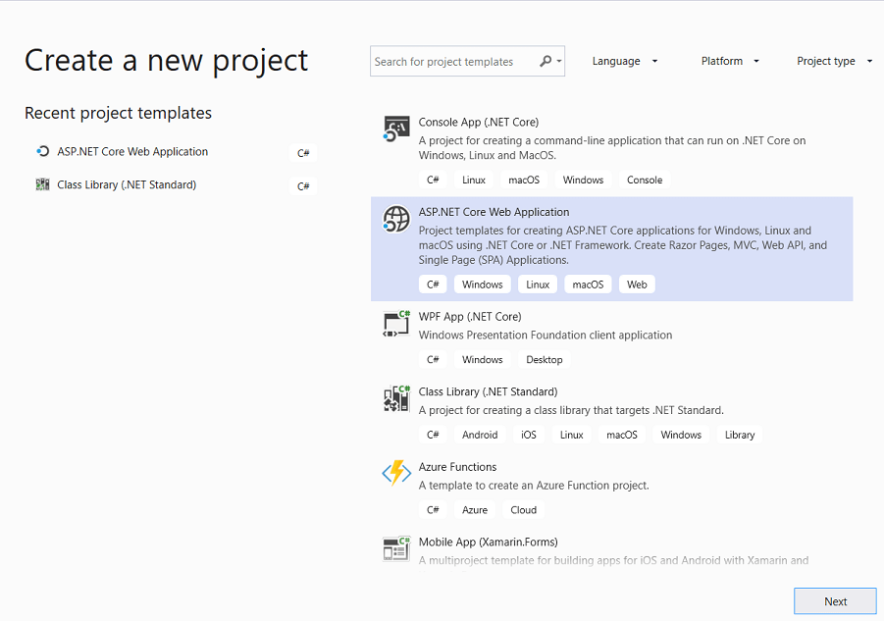Open the Project type dropdown

click(833, 61)
